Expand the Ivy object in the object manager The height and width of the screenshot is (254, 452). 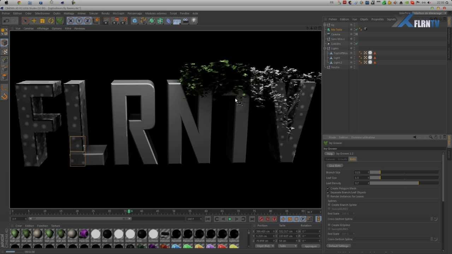tap(325, 25)
